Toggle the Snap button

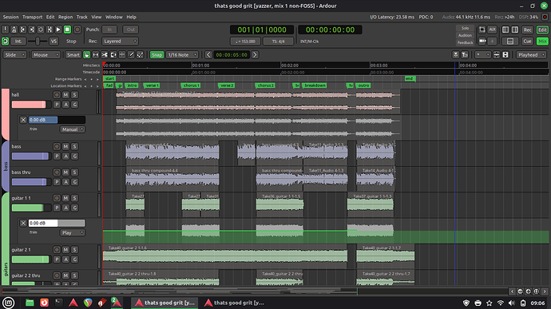click(157, 55)
